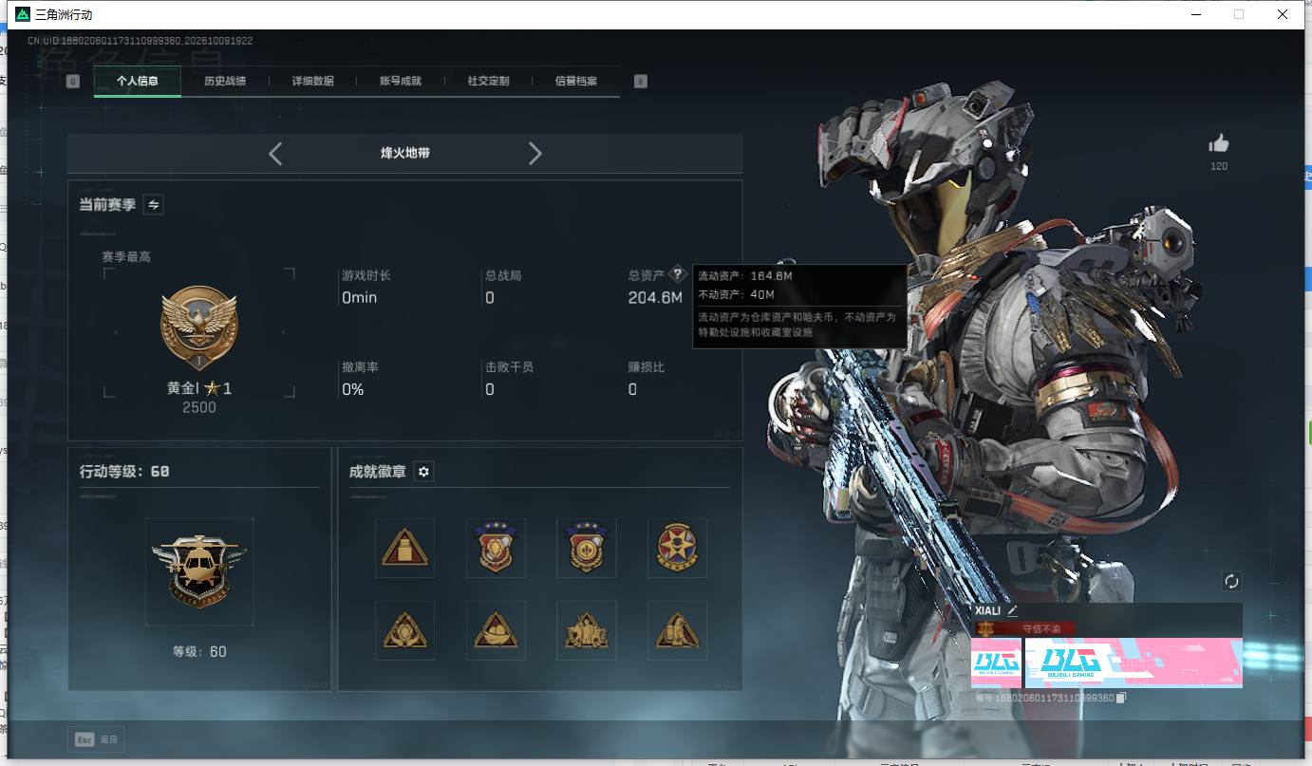Click the 撤离率 value 0%
This screenshot has height=766, width=1312.
point(353,390)
